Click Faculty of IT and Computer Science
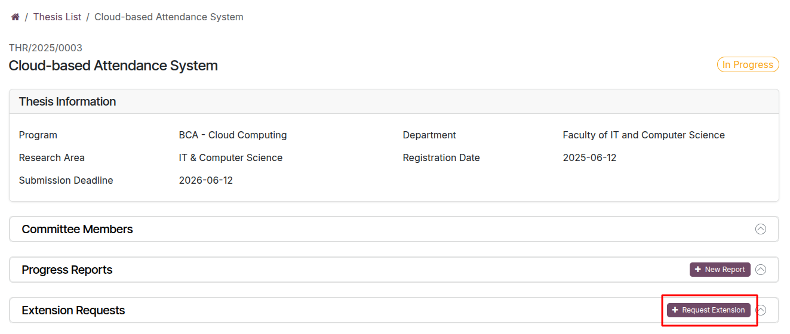This screenshot has height=334, width=790. click(644, 135)
